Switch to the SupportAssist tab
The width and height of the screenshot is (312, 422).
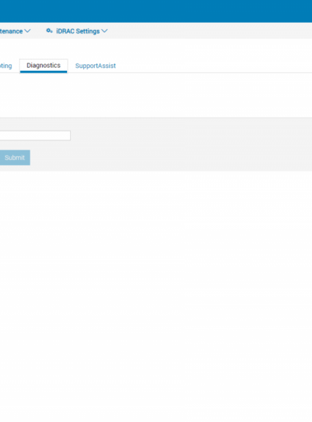pos(96,66)
